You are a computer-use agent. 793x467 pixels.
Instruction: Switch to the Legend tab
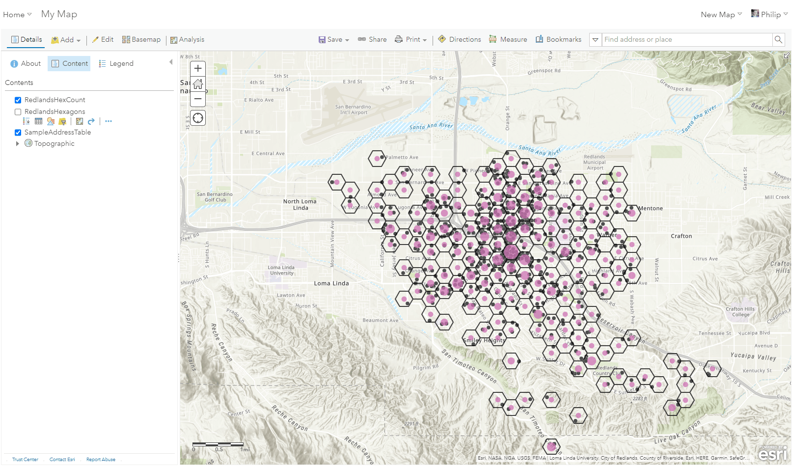(116, 63)
